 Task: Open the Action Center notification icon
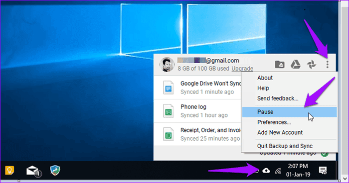click(323, 171)
